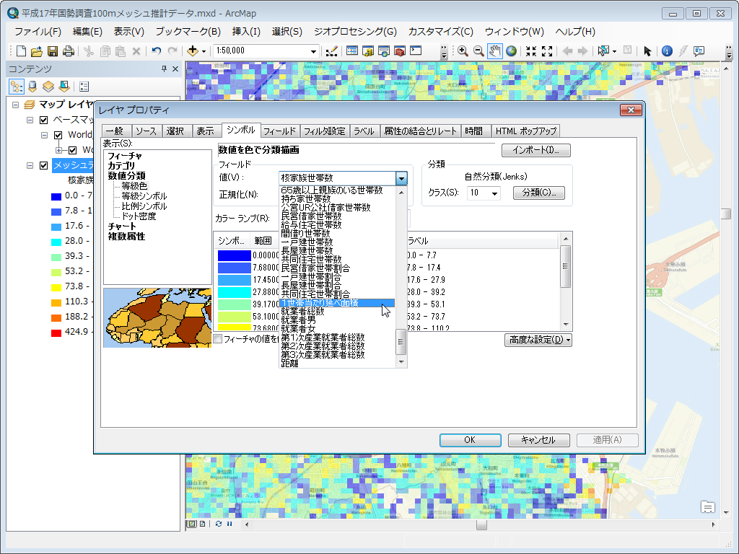Click the Fixed Zoom Out arrows icon
739x554 pixels.
(547, 51)
